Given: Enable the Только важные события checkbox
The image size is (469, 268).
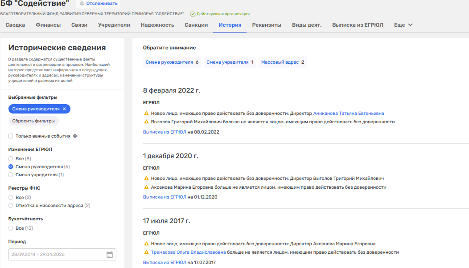Looking at the screenshot, I should coord(11,136).
